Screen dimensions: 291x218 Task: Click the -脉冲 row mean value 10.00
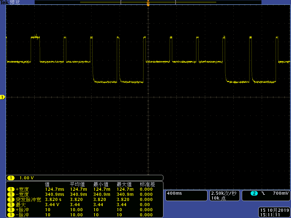(76, 215)
